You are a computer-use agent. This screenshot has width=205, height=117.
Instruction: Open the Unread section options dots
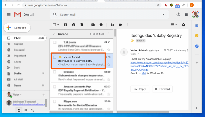[x=108, y=34]
